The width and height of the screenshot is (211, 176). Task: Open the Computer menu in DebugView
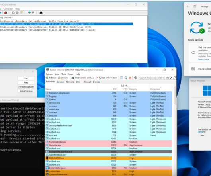[8, 9]
